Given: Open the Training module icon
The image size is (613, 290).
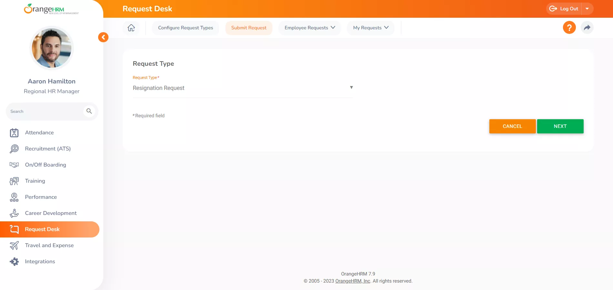Looking at the screenshot, I should pos(14,181).
